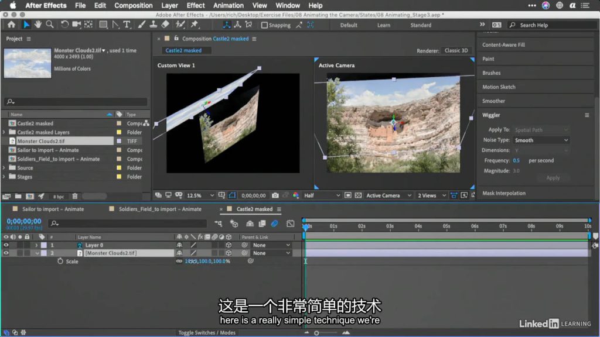The width and height of the screenshot is (600, 337).
Task: Open the Layer menu
Action: click(169, 5)
